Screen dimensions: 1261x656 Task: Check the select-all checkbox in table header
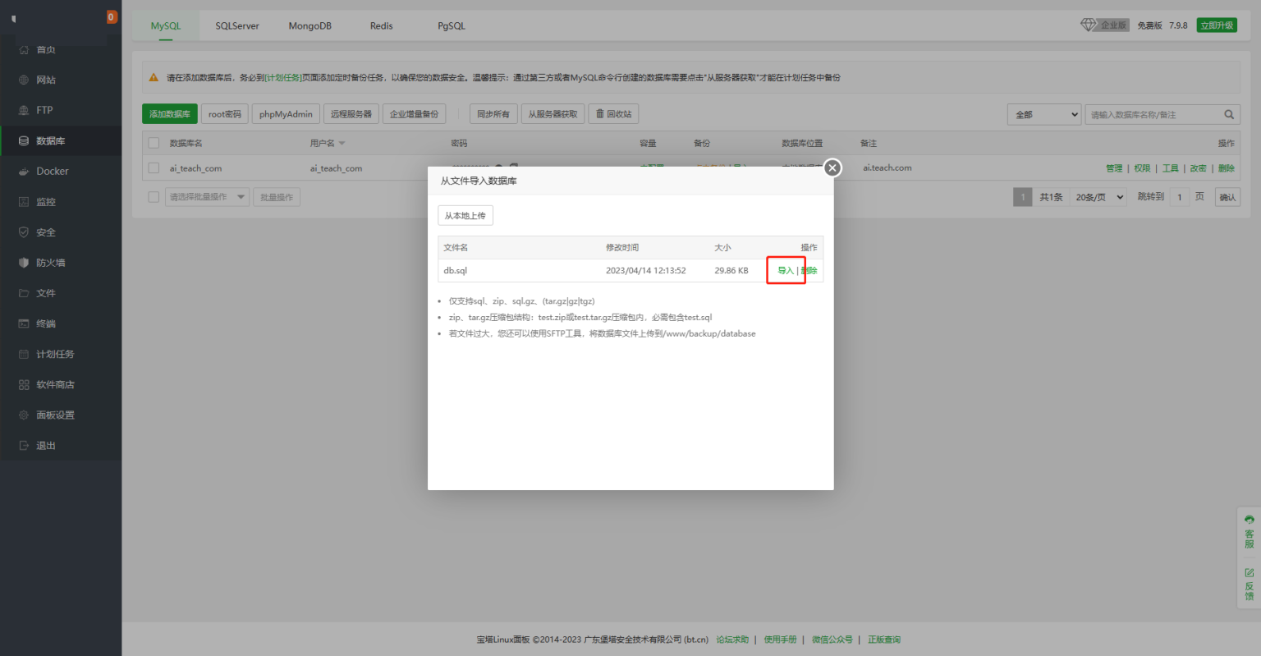click(153, 142)
